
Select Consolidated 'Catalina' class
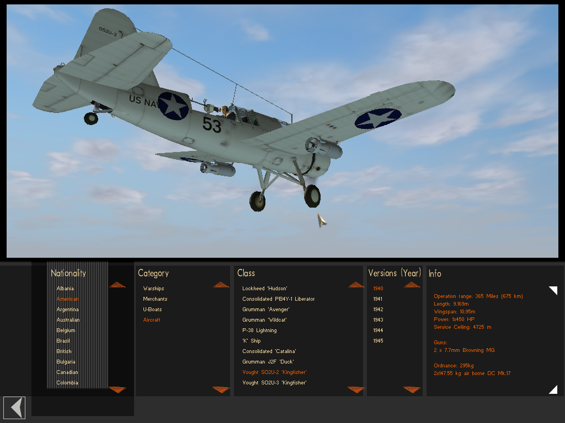(x=269, y=351)
